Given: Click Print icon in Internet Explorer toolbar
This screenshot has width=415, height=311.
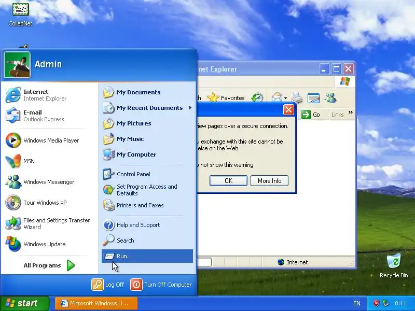Looking at the screenshot, I should click(297, 98).
